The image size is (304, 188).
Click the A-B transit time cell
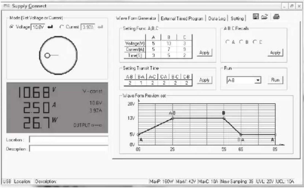[x=130, y=83]
